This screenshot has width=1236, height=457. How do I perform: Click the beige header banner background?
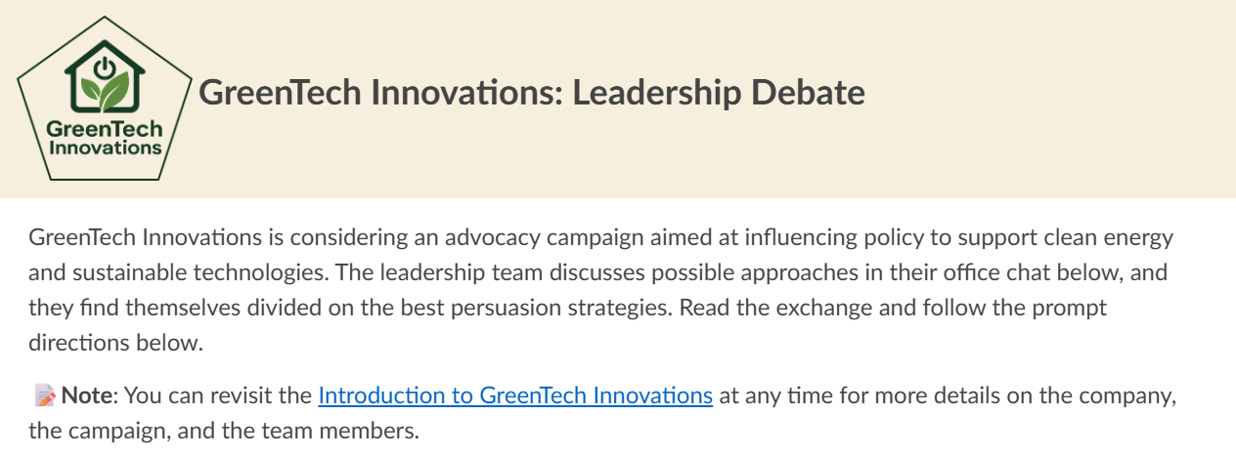(684, 156)
